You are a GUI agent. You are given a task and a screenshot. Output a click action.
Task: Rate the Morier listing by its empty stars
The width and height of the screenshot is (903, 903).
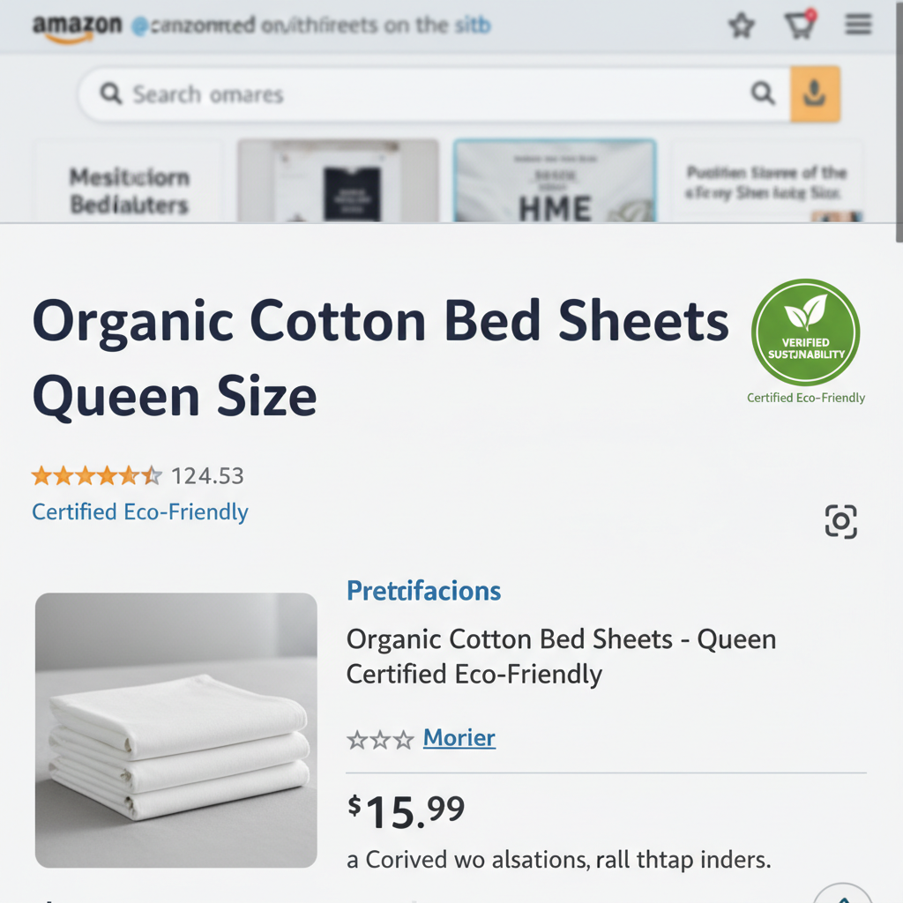[x=381, y=740]
